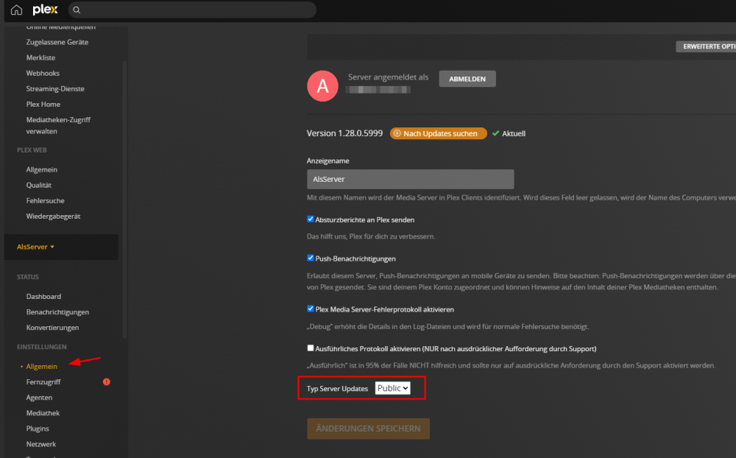Click the PLEX WEB section header
736x458 pixels.
click(32, 150)
